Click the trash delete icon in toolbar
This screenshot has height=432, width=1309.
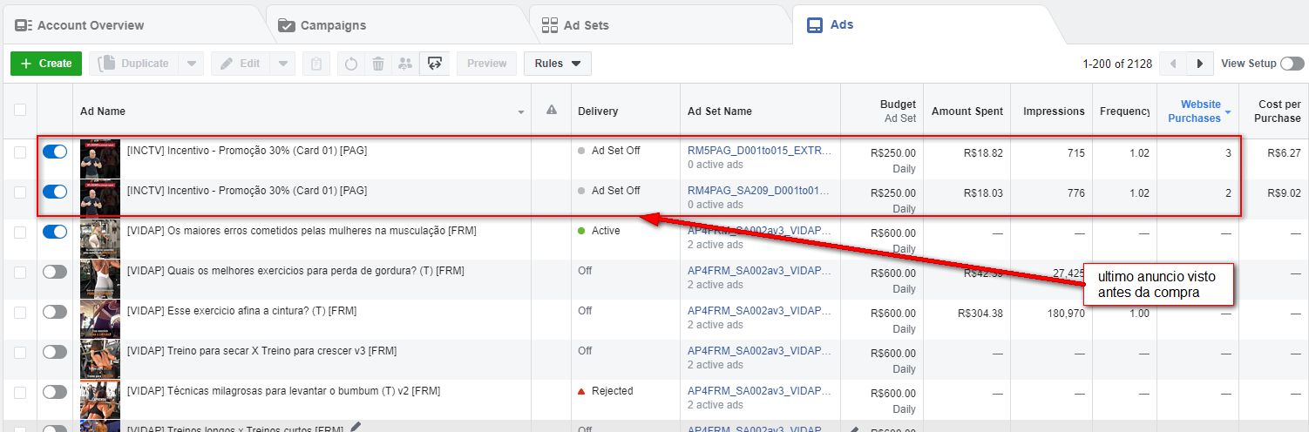tap(378, 64)
